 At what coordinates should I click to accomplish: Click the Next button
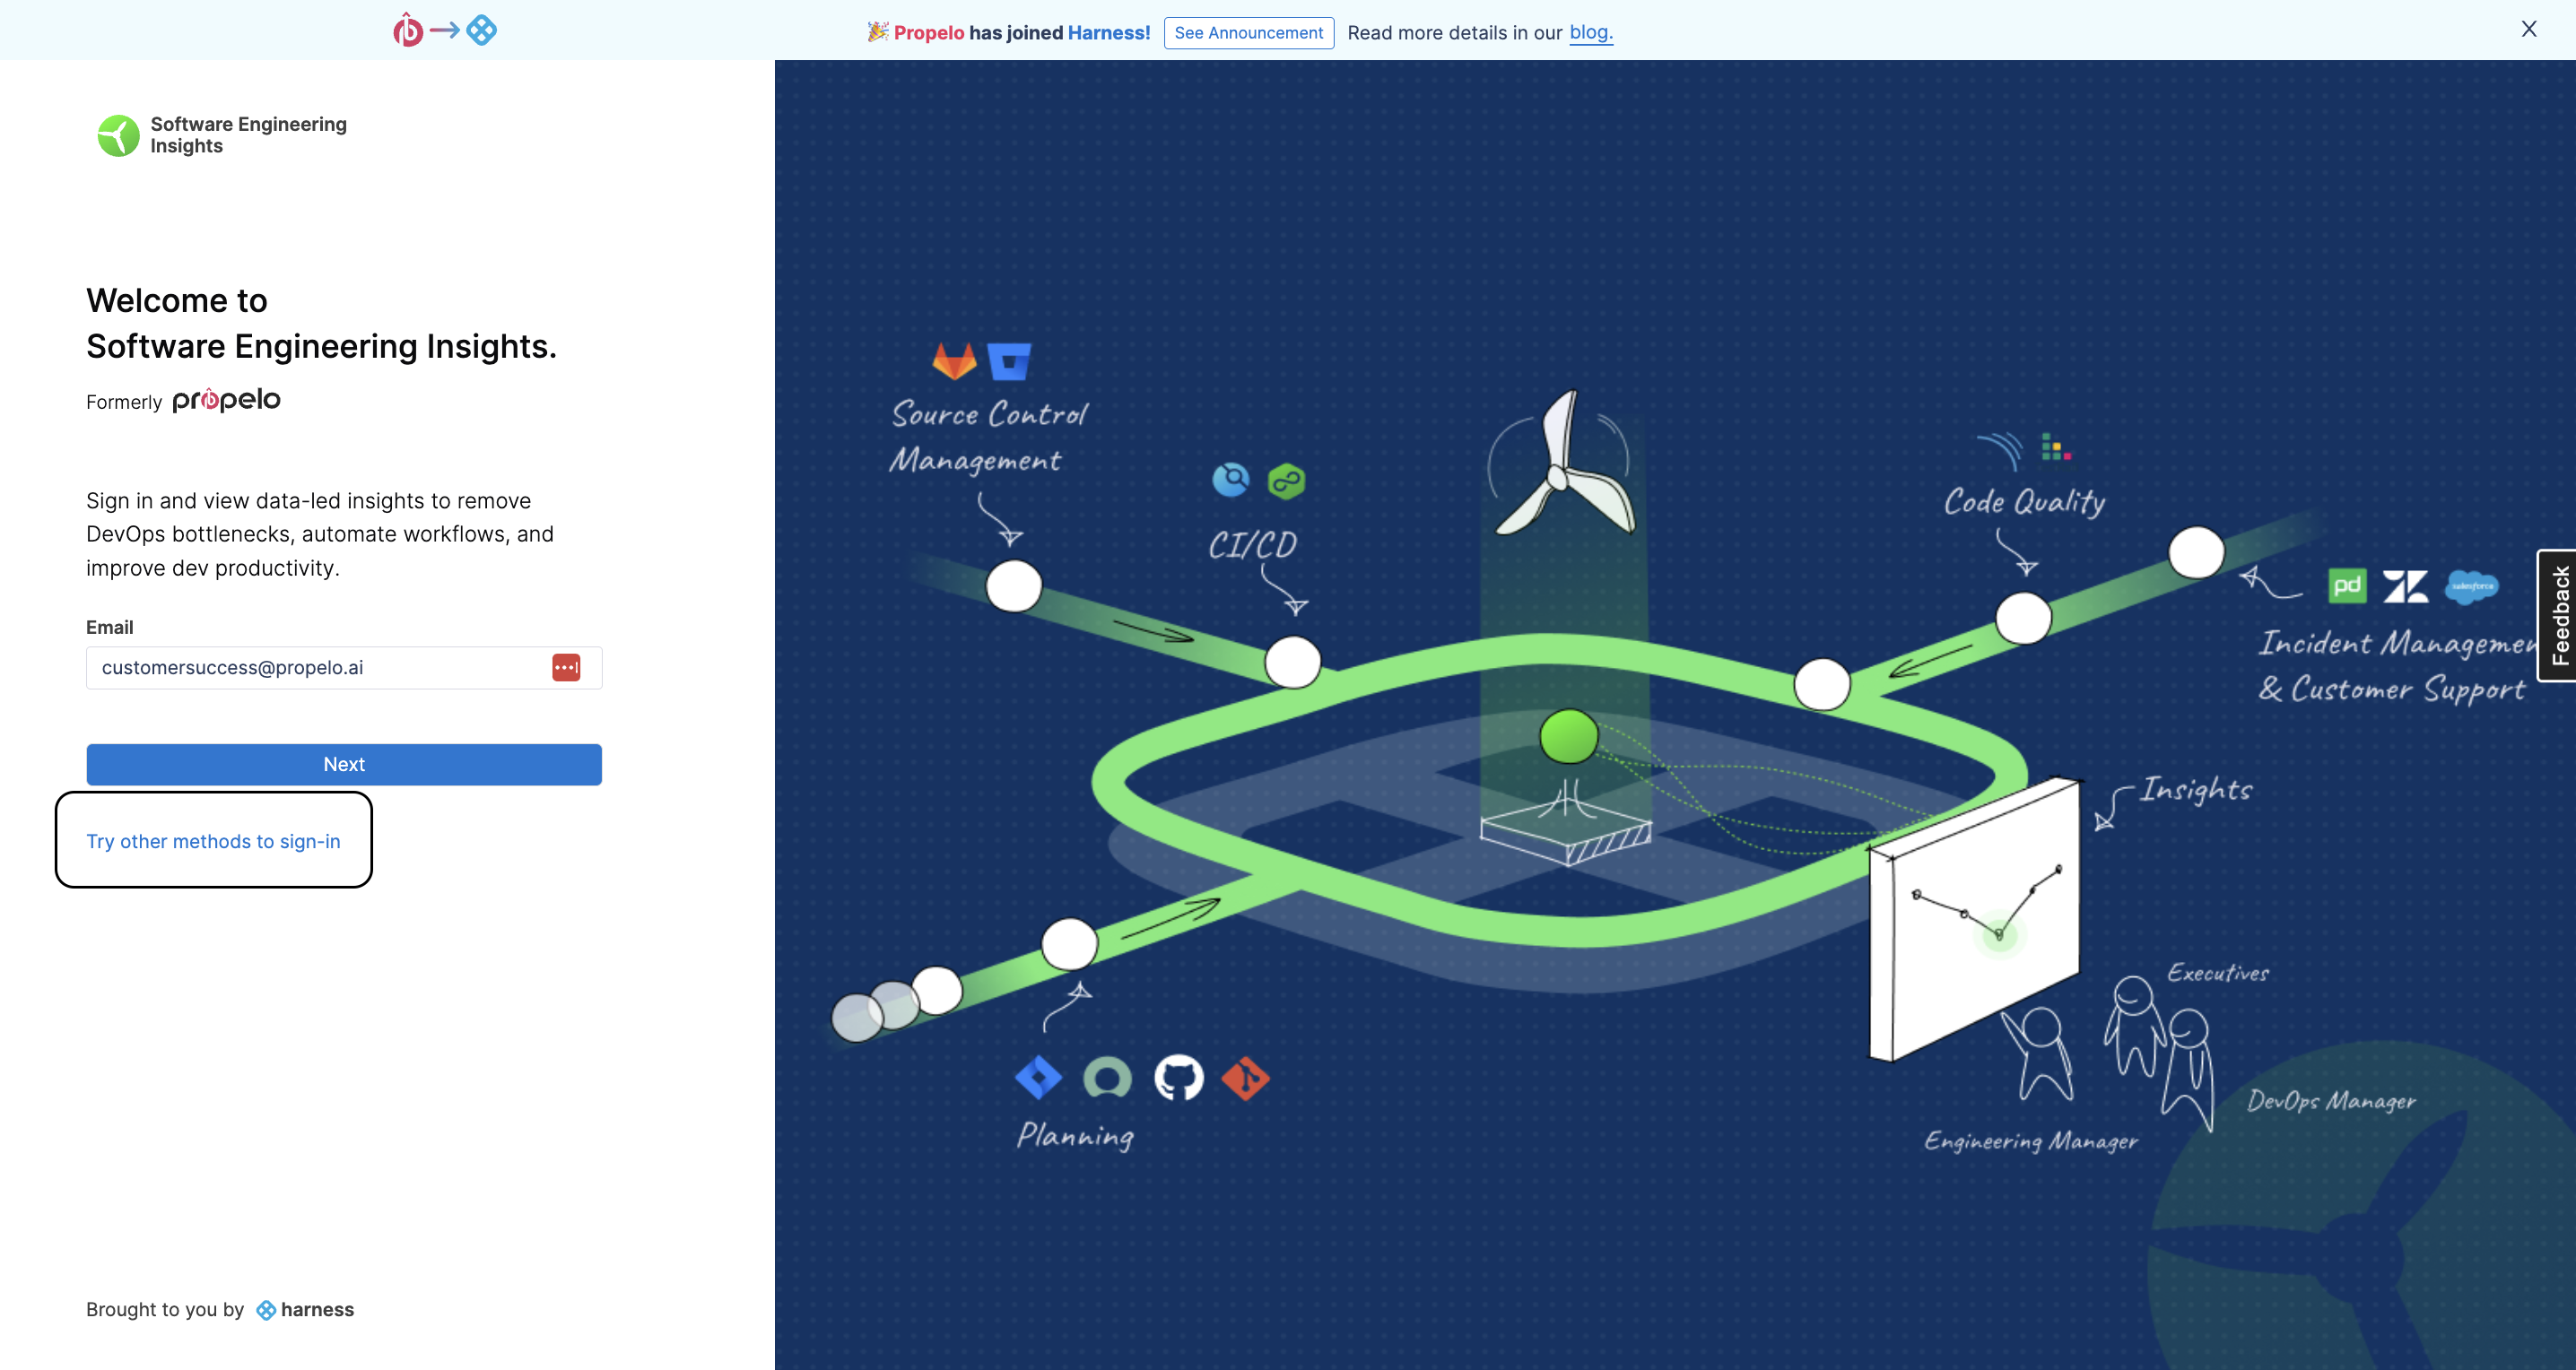point(344,765)
